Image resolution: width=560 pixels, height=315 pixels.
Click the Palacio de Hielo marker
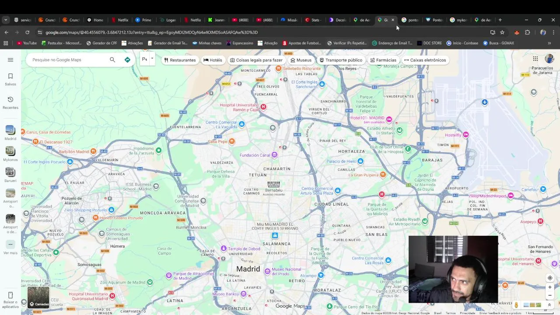pos(360,161)
